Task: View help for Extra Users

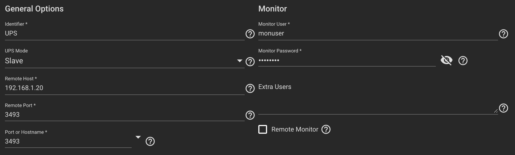Action: click(x=503, y=108)
